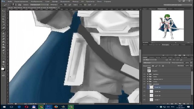
Task: Select the Path Selection tool
Action: 3,56
